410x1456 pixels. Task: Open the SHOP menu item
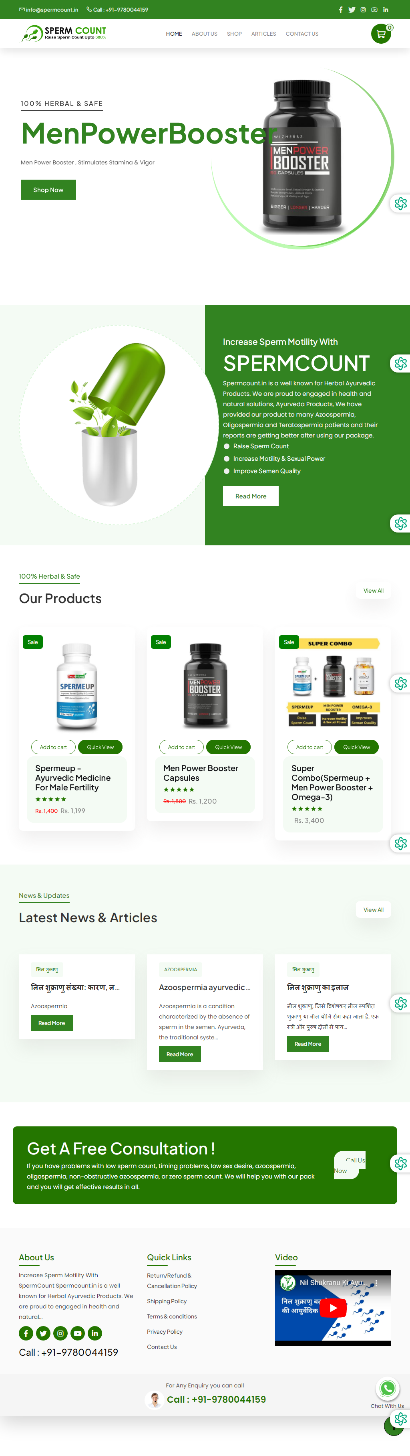pyautogui.click(x=234, y=34)
